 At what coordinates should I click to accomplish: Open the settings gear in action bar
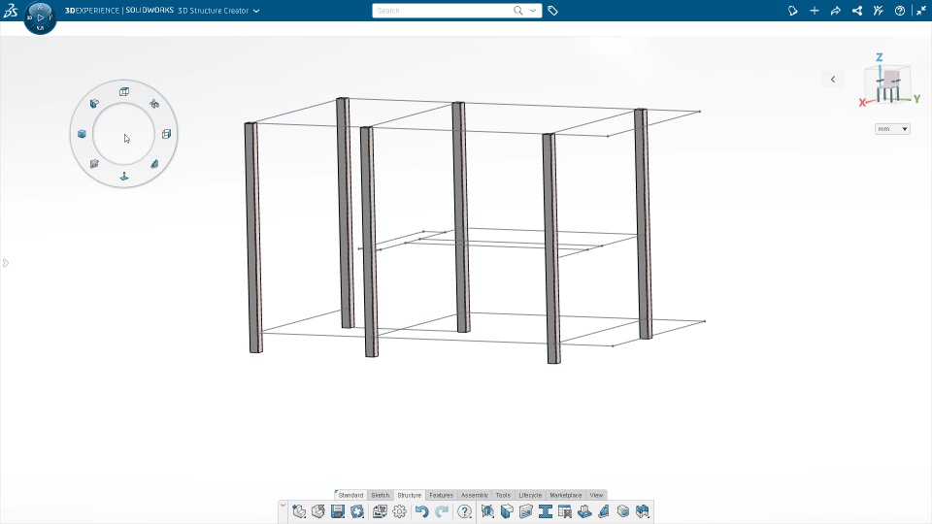(x=399, y=511)
